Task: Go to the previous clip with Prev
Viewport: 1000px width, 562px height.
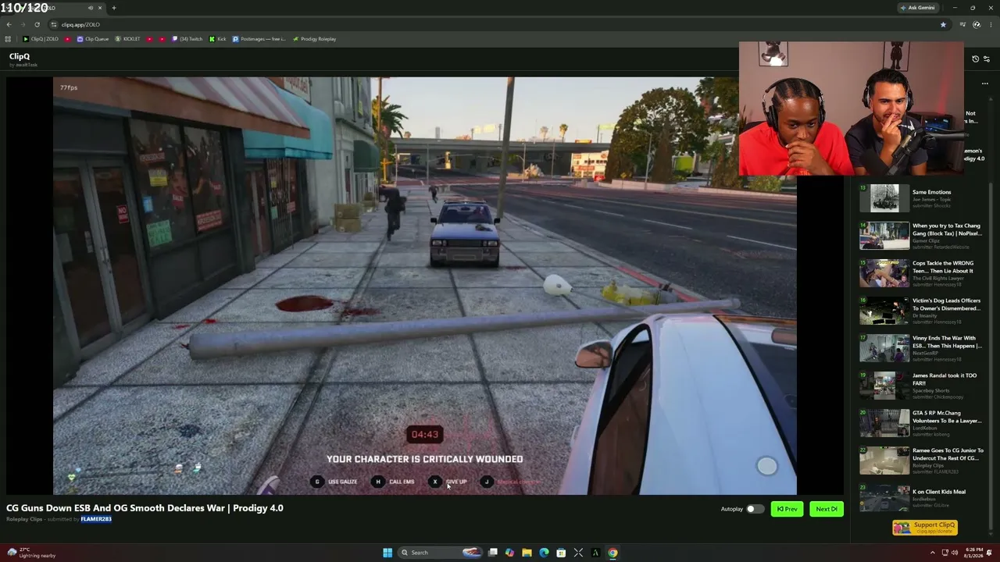Action: pos(787,509)
